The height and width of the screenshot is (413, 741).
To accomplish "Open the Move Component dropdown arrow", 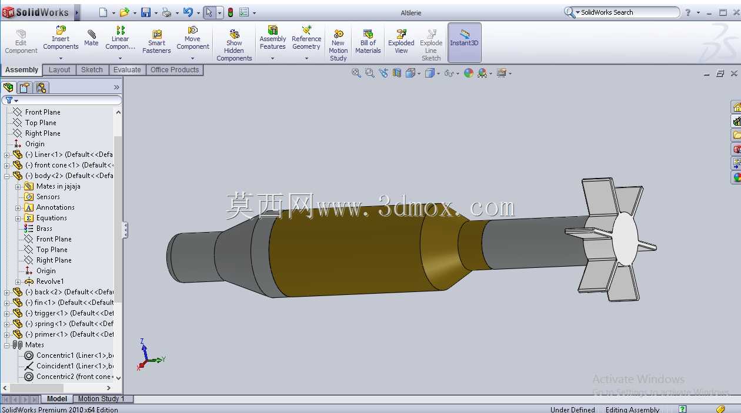I will [193, 58].
